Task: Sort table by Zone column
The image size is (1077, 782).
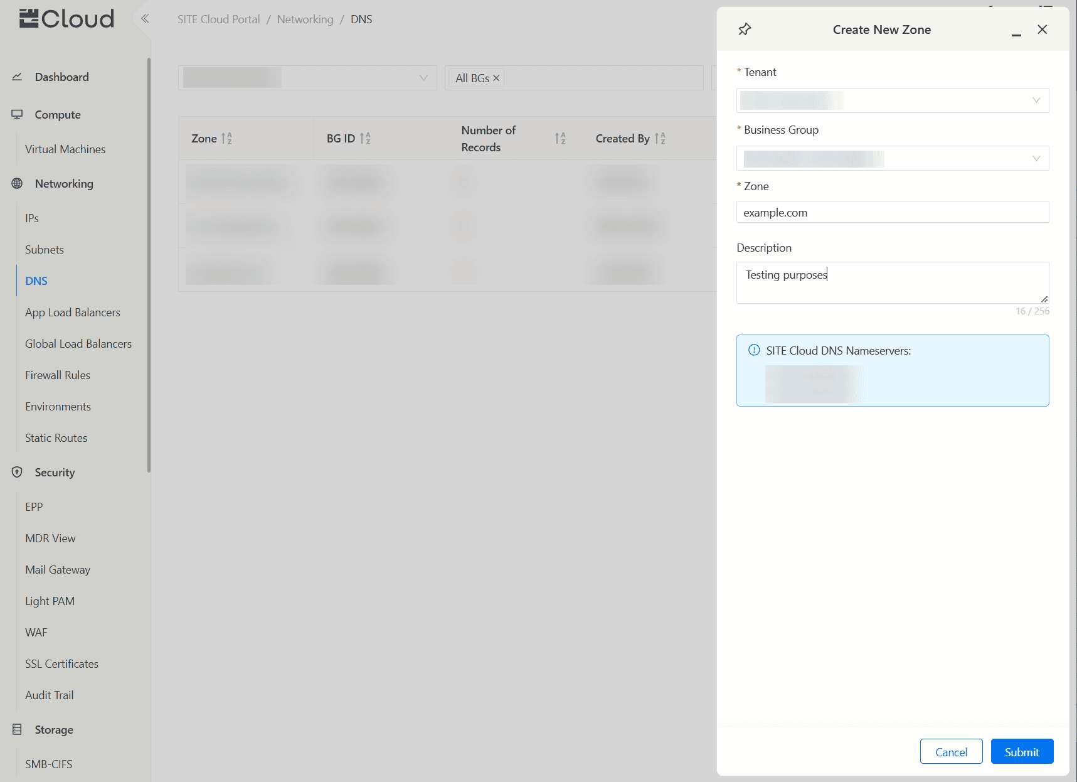Action: pos(226,139)
